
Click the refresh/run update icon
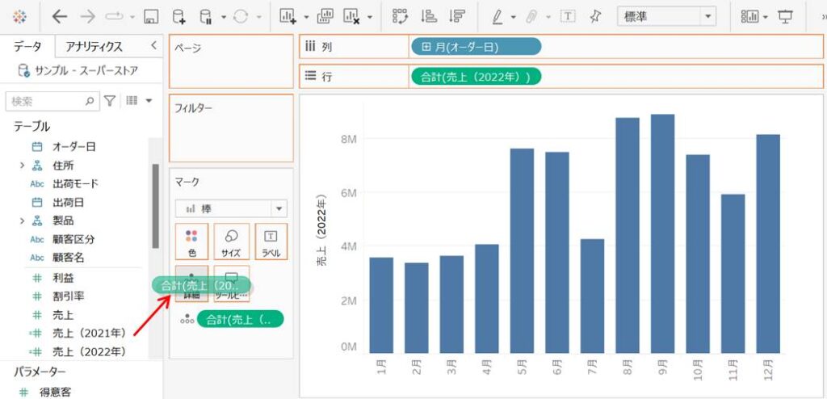[x=241, y=17]
